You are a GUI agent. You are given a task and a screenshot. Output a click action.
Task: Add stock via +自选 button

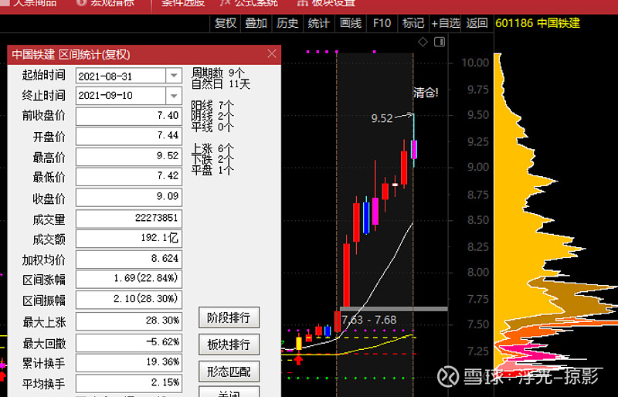point(446,23)
